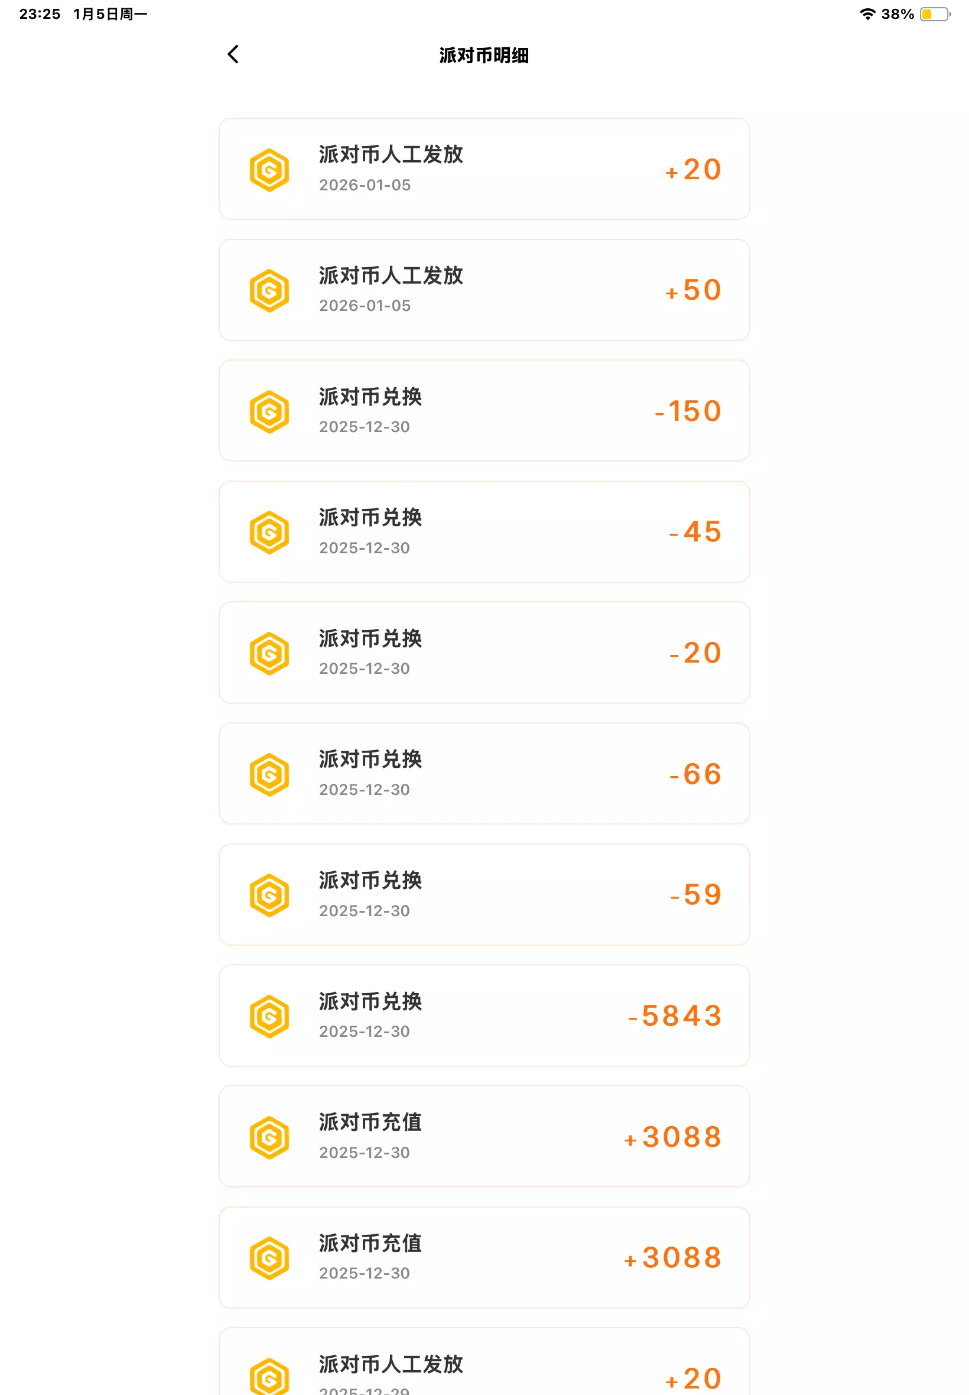Open the 派对币兑换 record showing -59
Screen dimensions: 969x1395
point(484,894)
